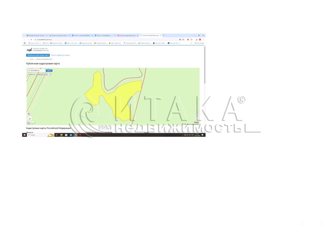Switch to the third Почта tab

(x=82, y=36)
